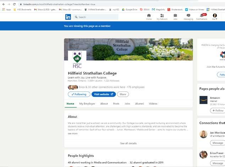Open the More options button
The height and width of the screenshot is (167, 225).
click(x=123, y=94)
